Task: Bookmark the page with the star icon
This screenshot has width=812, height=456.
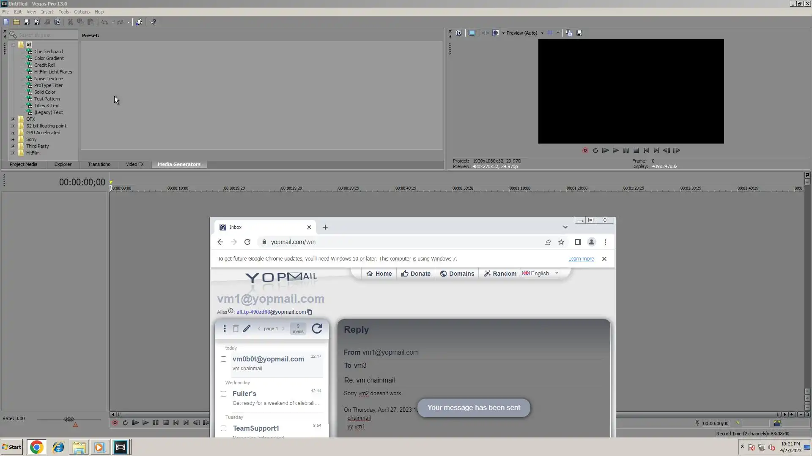Action: [561, 242]
